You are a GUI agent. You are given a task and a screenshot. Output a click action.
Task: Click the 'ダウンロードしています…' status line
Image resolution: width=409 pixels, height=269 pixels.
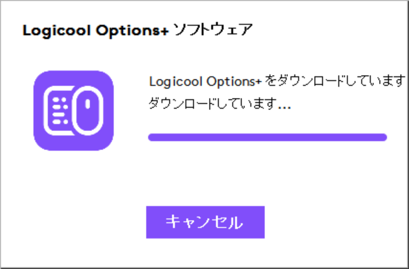220,104
